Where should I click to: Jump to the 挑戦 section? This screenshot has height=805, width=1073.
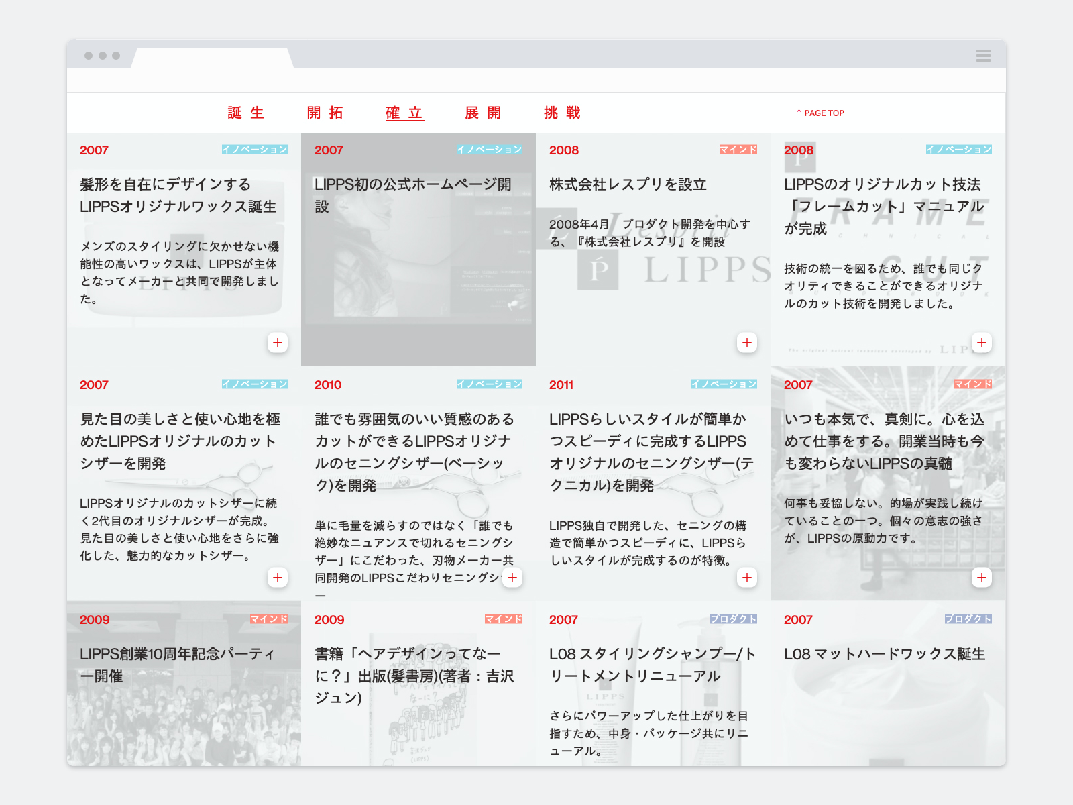(x=562, y=113)
